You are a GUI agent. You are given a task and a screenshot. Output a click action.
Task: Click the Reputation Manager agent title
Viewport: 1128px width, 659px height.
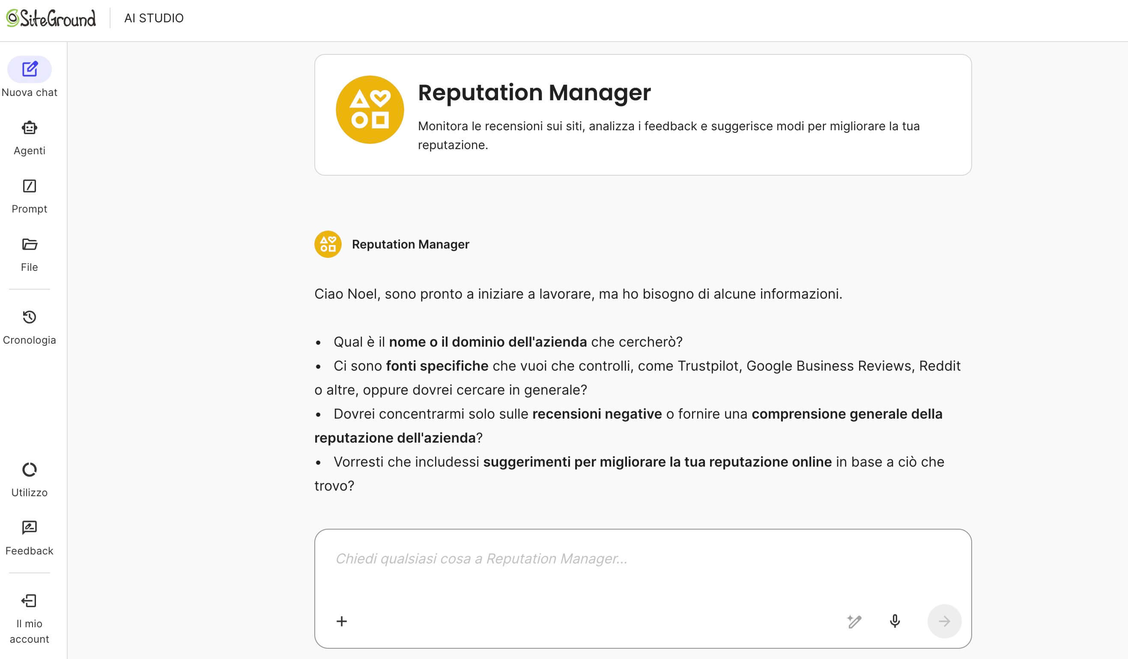coord(534,92)
